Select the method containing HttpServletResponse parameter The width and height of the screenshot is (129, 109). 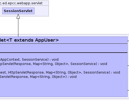pos(60,72)
